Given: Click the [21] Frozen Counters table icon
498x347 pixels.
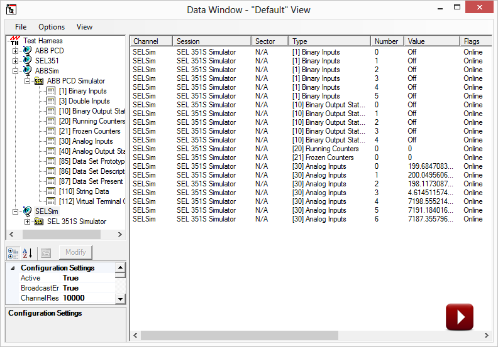Looking at the screenshot, I should pos(51,131).
